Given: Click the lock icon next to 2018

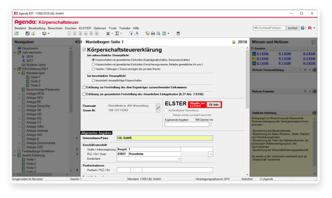Looking at the screenshot, I should 233,42.
